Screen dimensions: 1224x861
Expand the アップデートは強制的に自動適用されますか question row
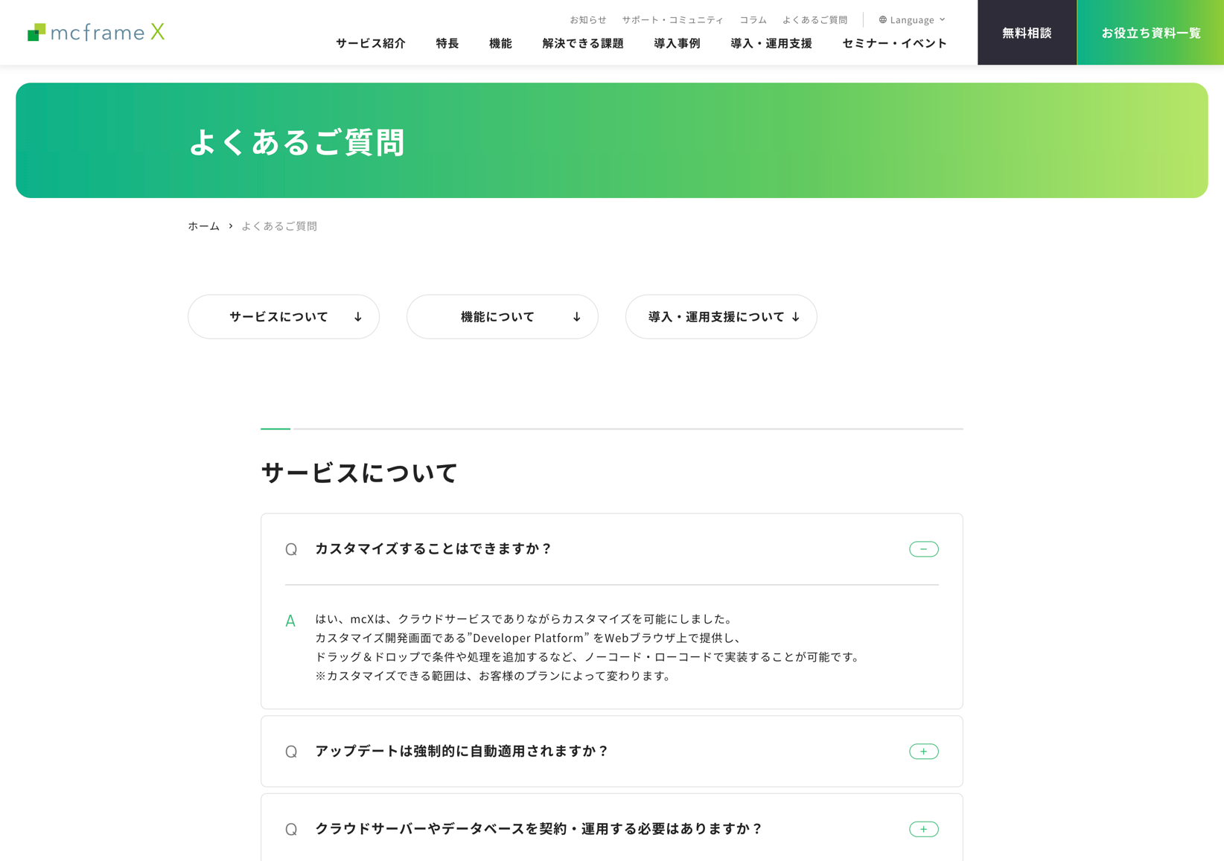462,752
